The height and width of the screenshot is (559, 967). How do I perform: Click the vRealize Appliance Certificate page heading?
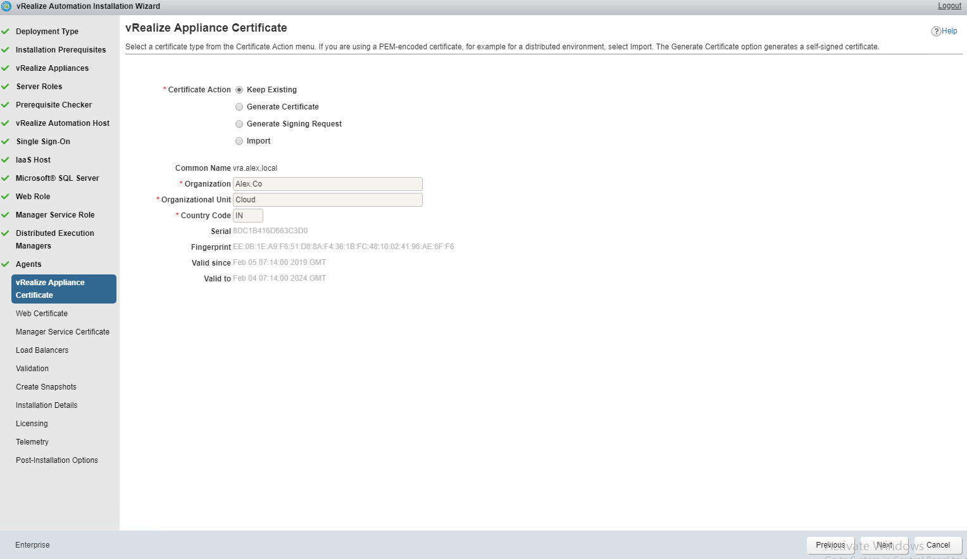click(x=206, y=28)
